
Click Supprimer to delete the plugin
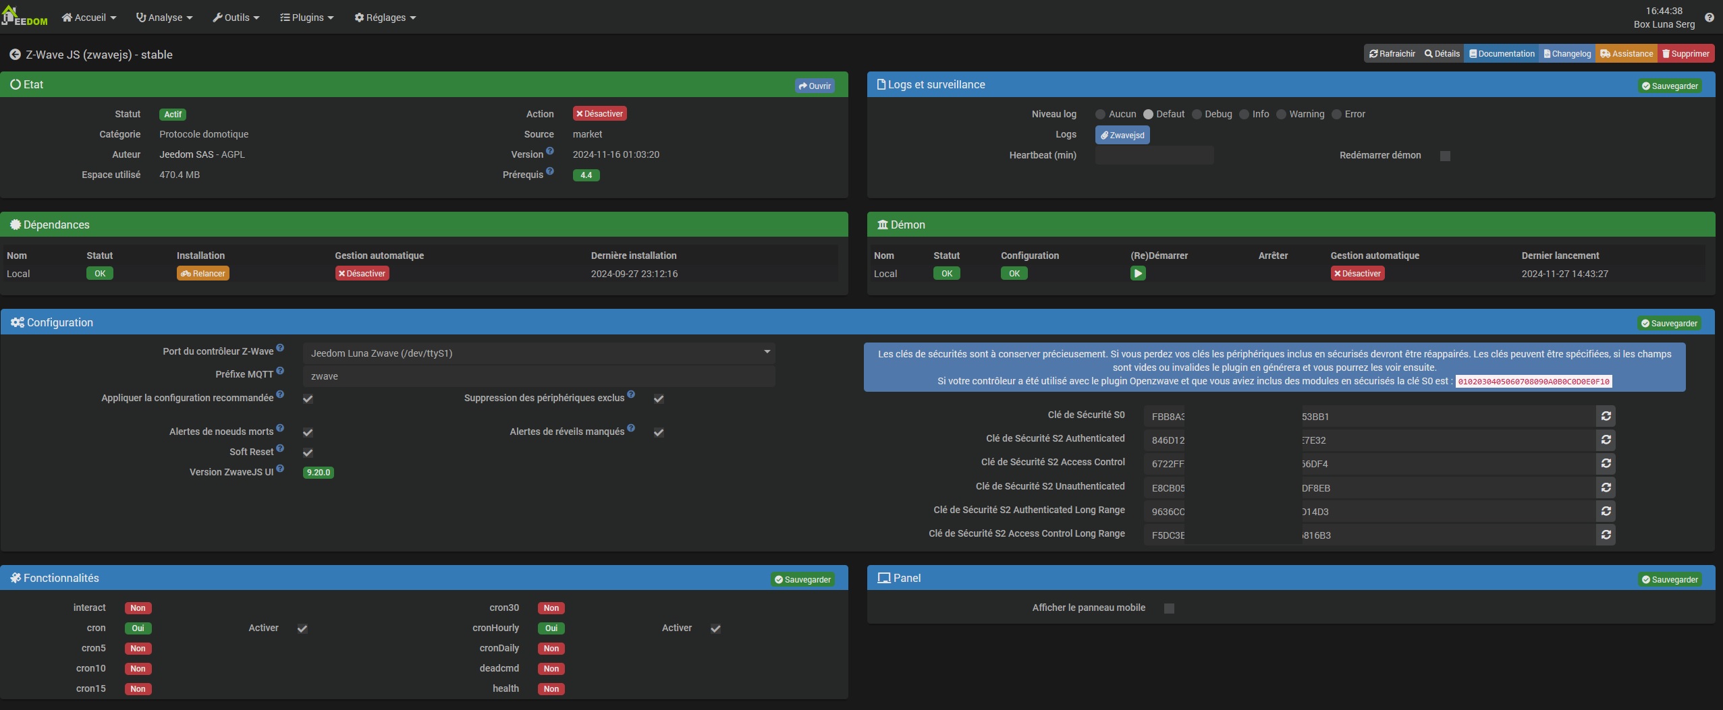[x=1685, y=54]
